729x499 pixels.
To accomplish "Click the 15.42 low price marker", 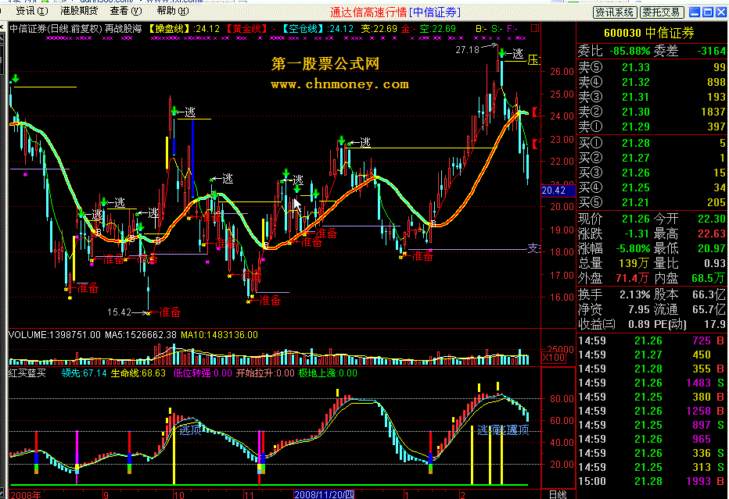I will 119,312.
